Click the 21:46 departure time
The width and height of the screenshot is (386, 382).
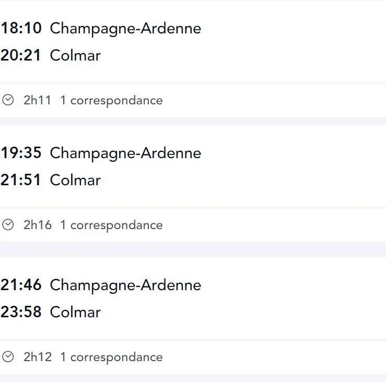pyautogui.click(x=21, y=284)
